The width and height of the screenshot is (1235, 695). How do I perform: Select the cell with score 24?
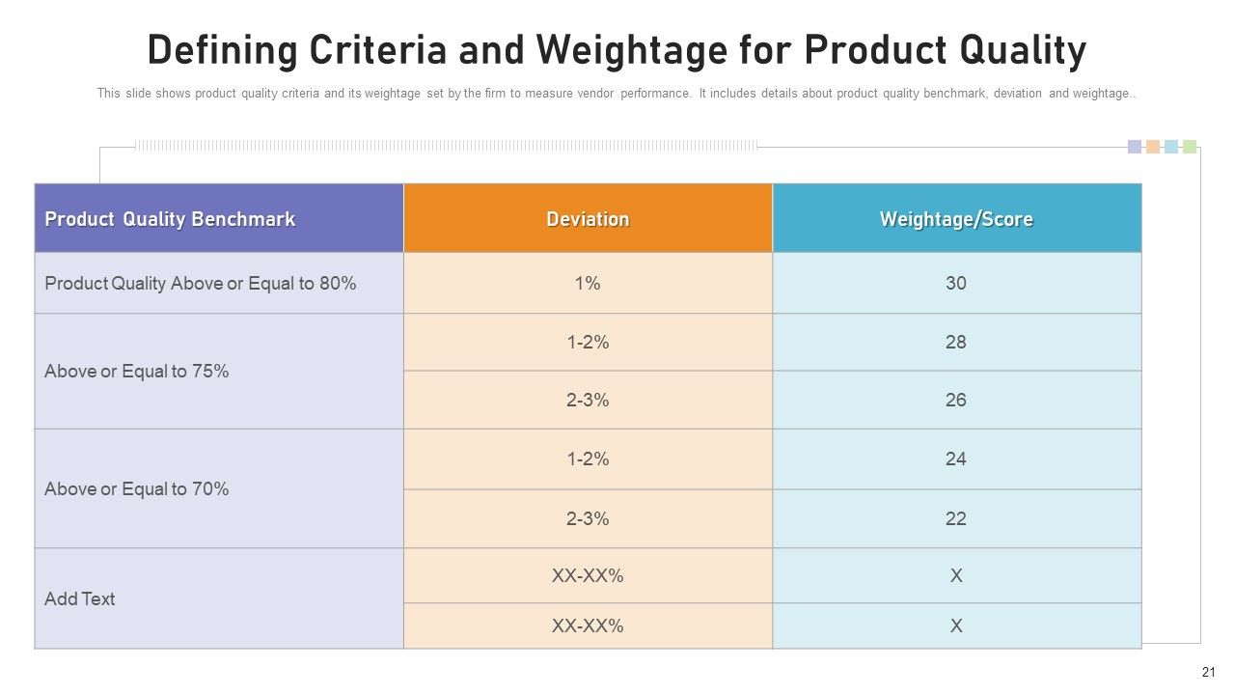tap(956, 459)
